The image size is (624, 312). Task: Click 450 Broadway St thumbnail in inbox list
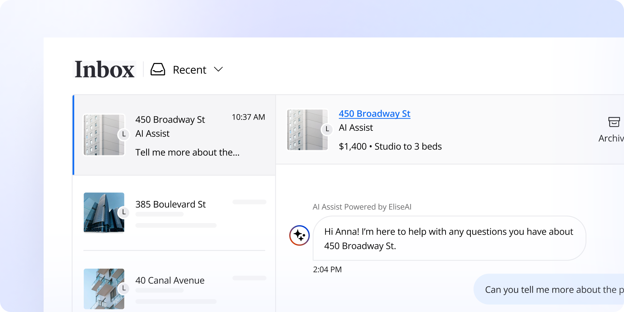coord(104,135)
